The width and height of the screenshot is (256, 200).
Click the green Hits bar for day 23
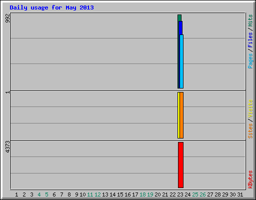(179, 18)
